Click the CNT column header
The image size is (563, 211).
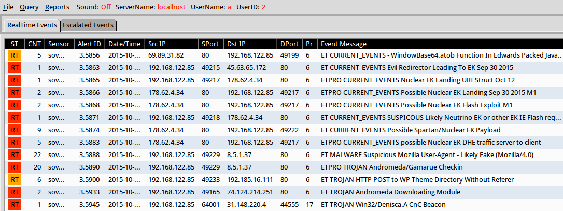pos(34,44)
